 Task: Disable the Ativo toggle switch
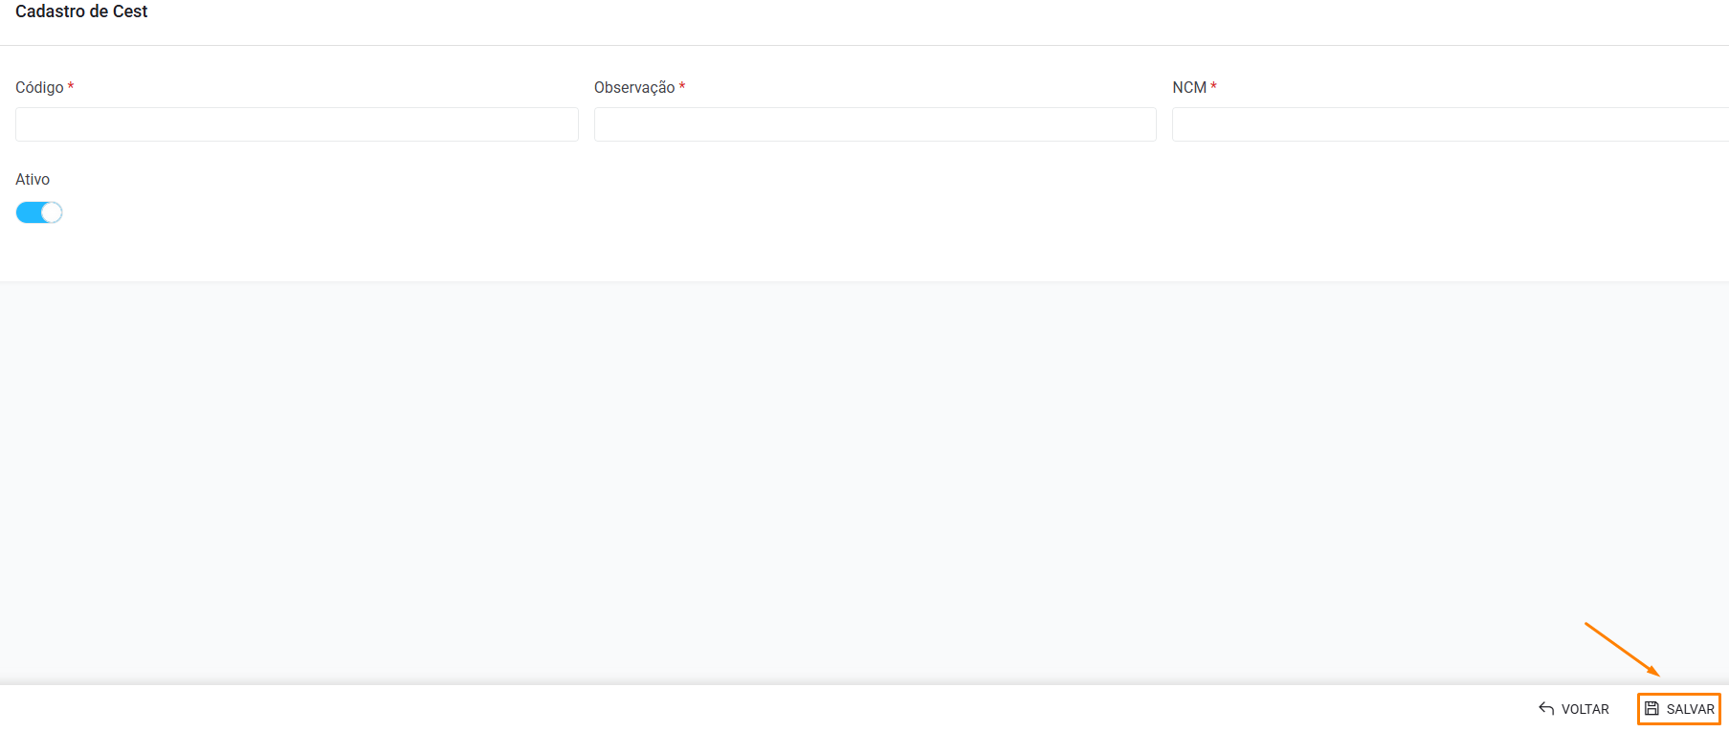tap(39, 212)
